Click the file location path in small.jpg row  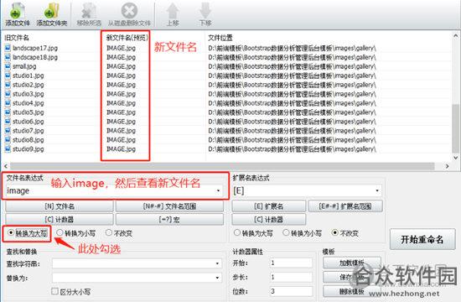coord(292,66)
